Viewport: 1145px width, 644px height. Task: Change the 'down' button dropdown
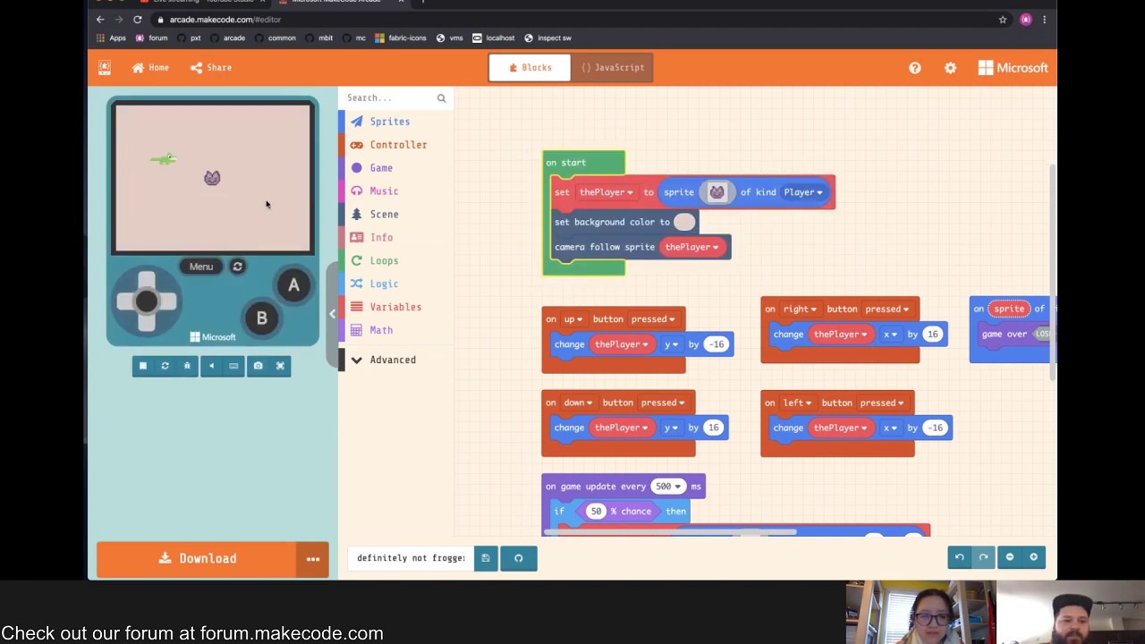point(577,402)
